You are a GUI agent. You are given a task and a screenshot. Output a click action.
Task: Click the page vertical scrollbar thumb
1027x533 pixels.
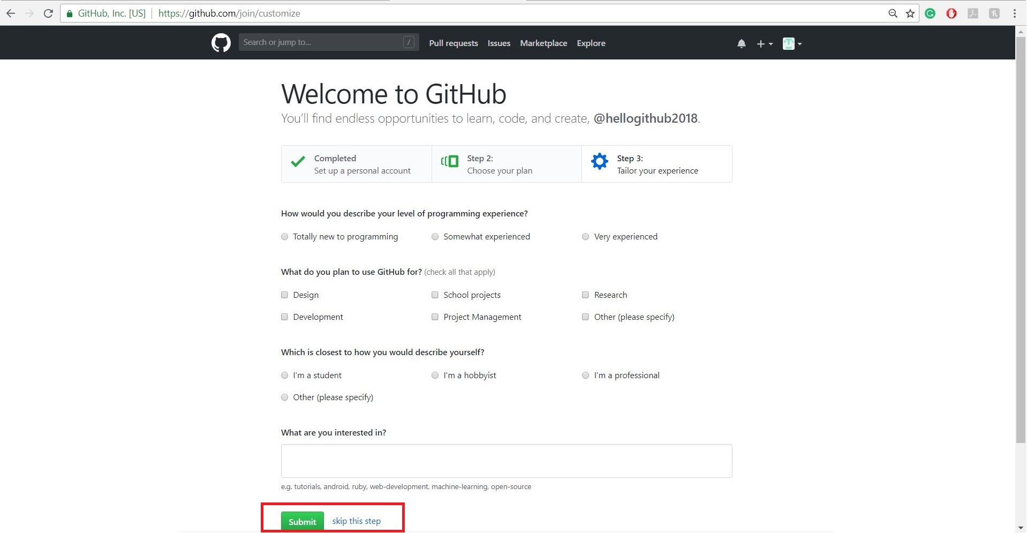[x=1021, y=240]
